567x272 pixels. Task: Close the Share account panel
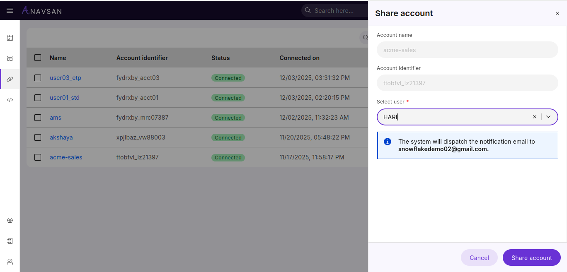[557, 13]
